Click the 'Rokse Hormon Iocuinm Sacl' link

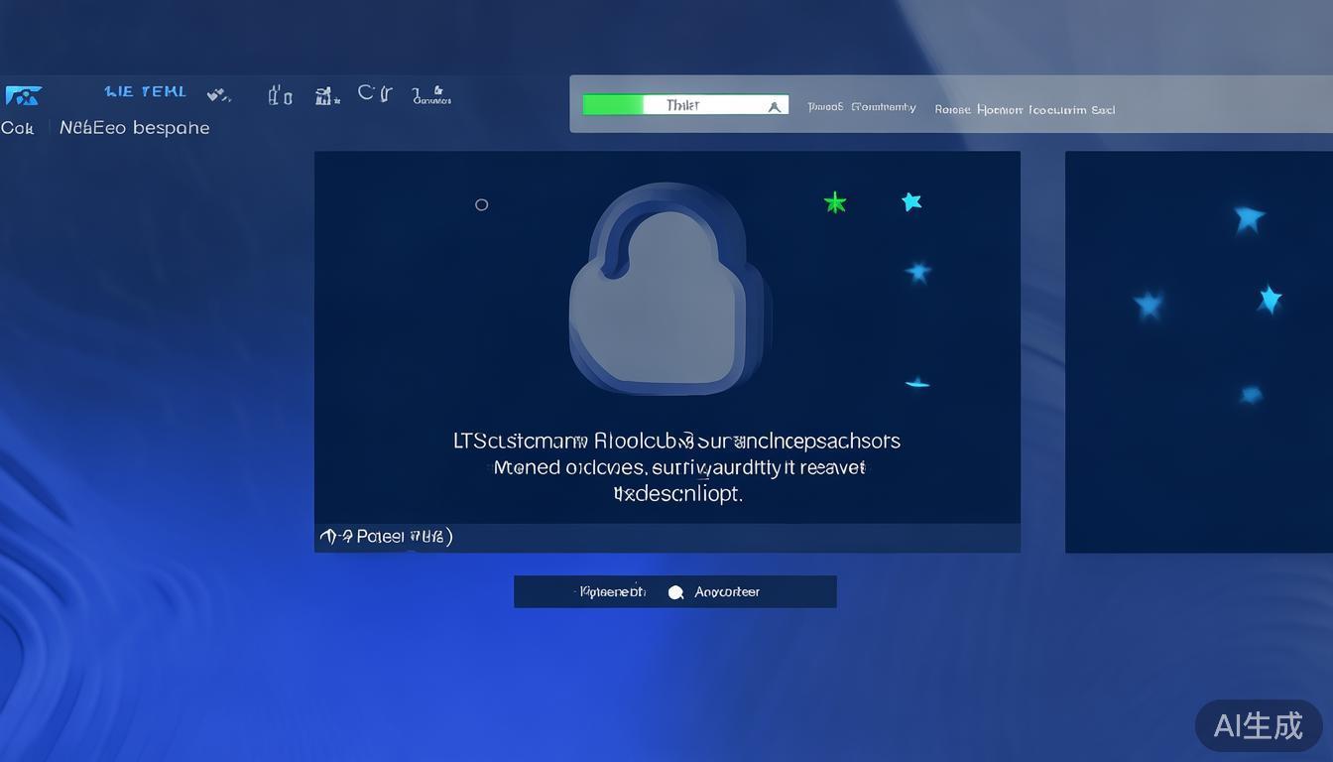[1025, 110]
